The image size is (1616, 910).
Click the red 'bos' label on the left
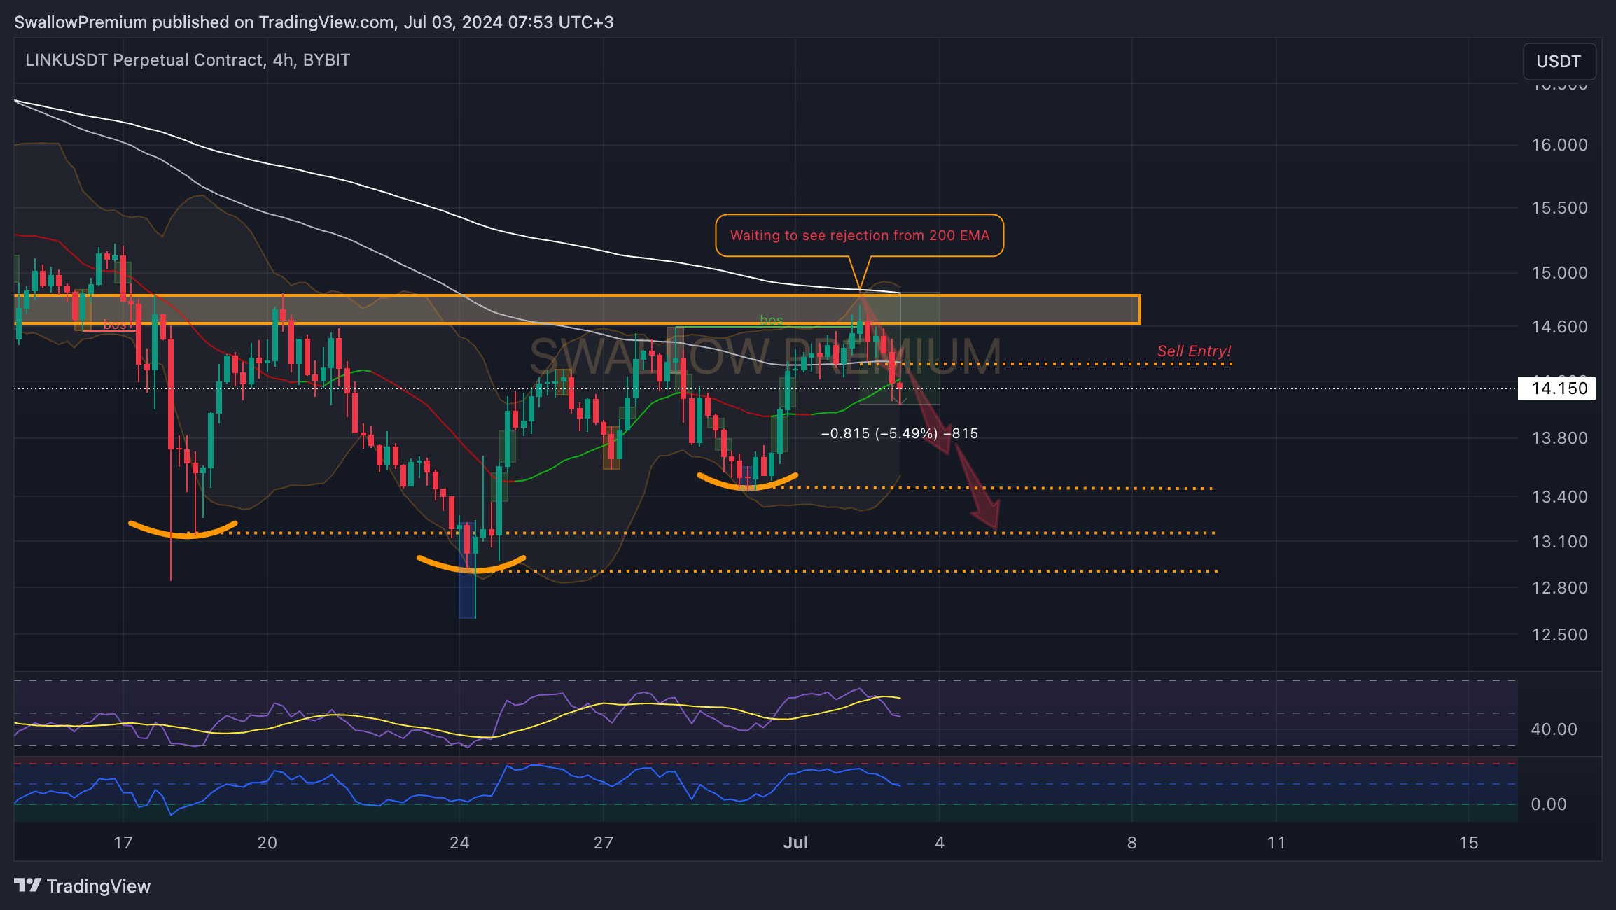tap(115, 325)
